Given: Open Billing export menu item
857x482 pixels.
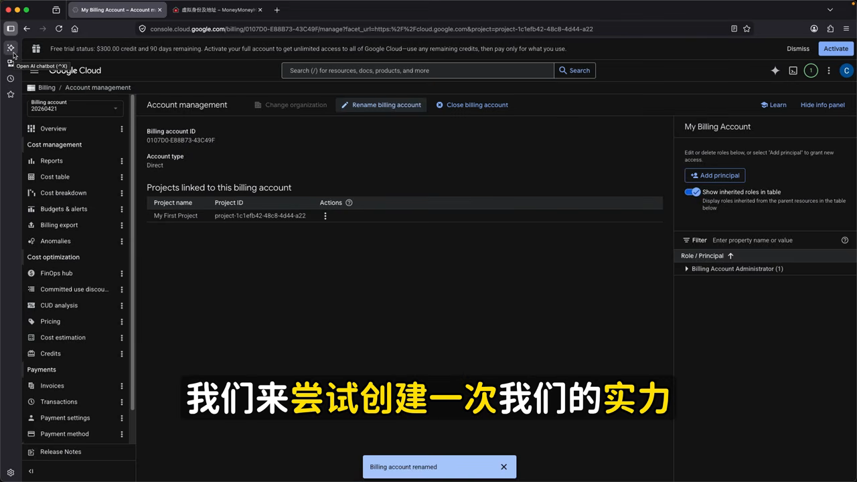Looking at the screenshot, I should tap(59, 225).
